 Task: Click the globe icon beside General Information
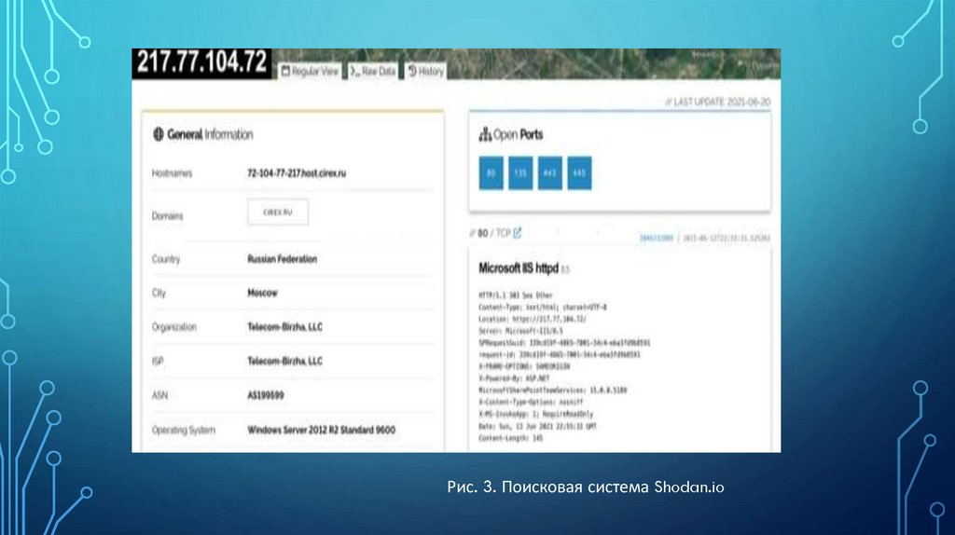pyautogui.click(x=159, y=134)
